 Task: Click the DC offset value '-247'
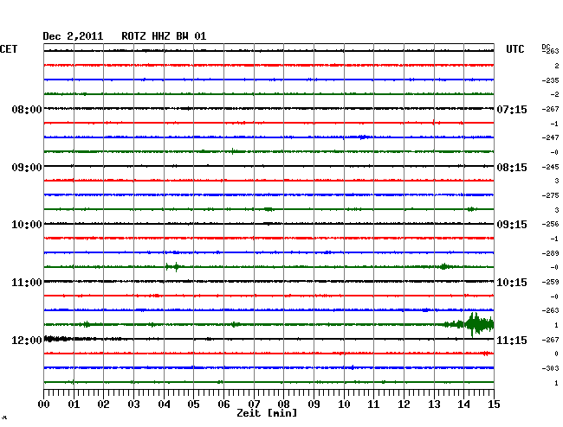coord(550,137)
